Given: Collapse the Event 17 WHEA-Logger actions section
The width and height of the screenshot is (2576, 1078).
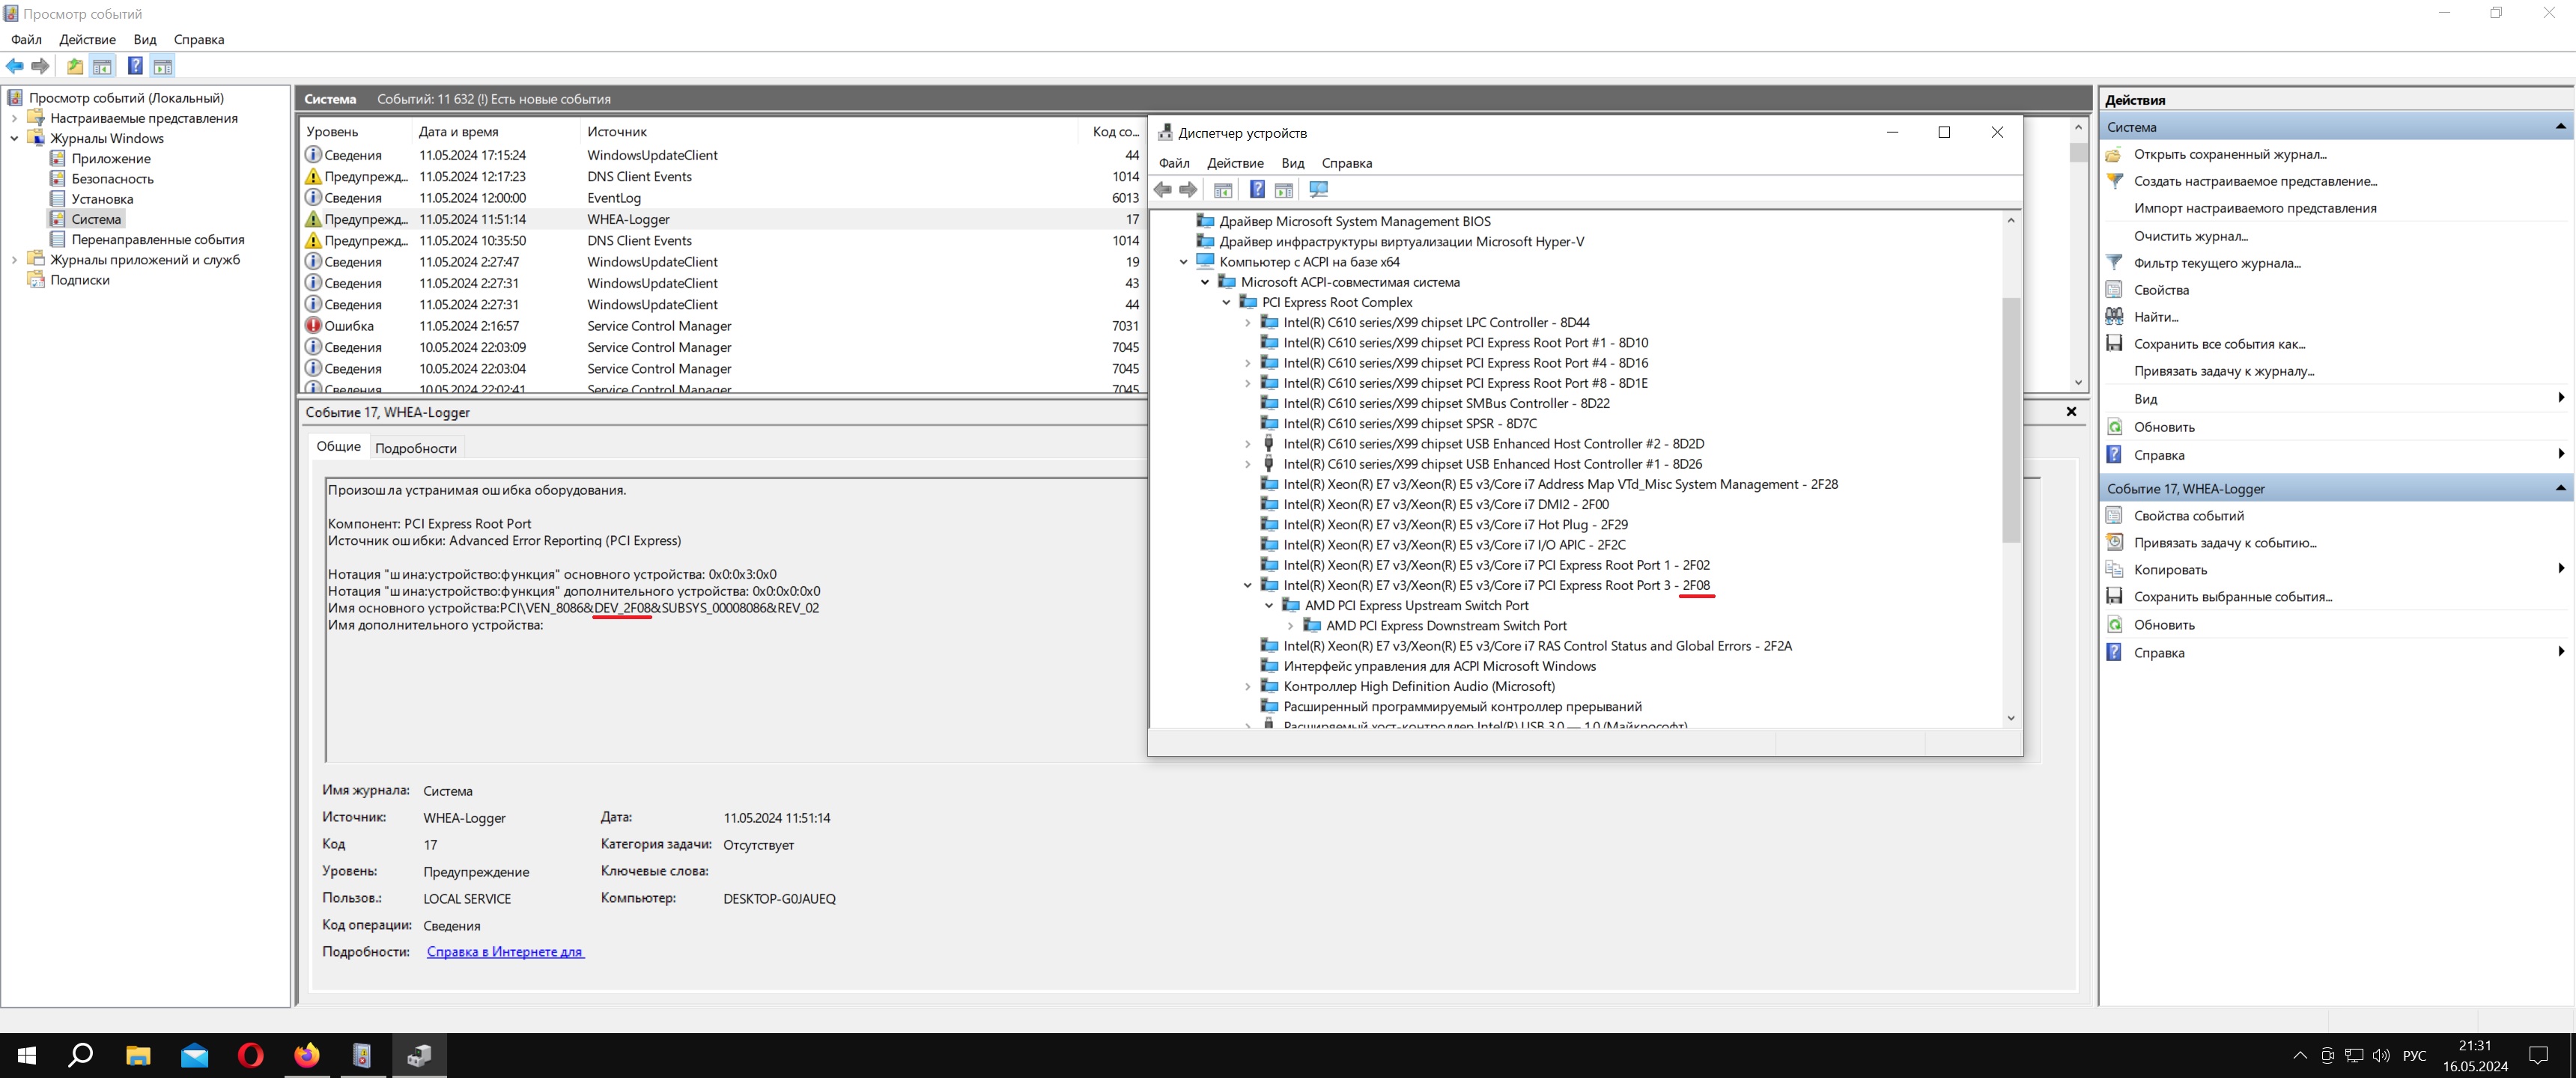Looking at the screenshot, I should [x=2560, y=488].
